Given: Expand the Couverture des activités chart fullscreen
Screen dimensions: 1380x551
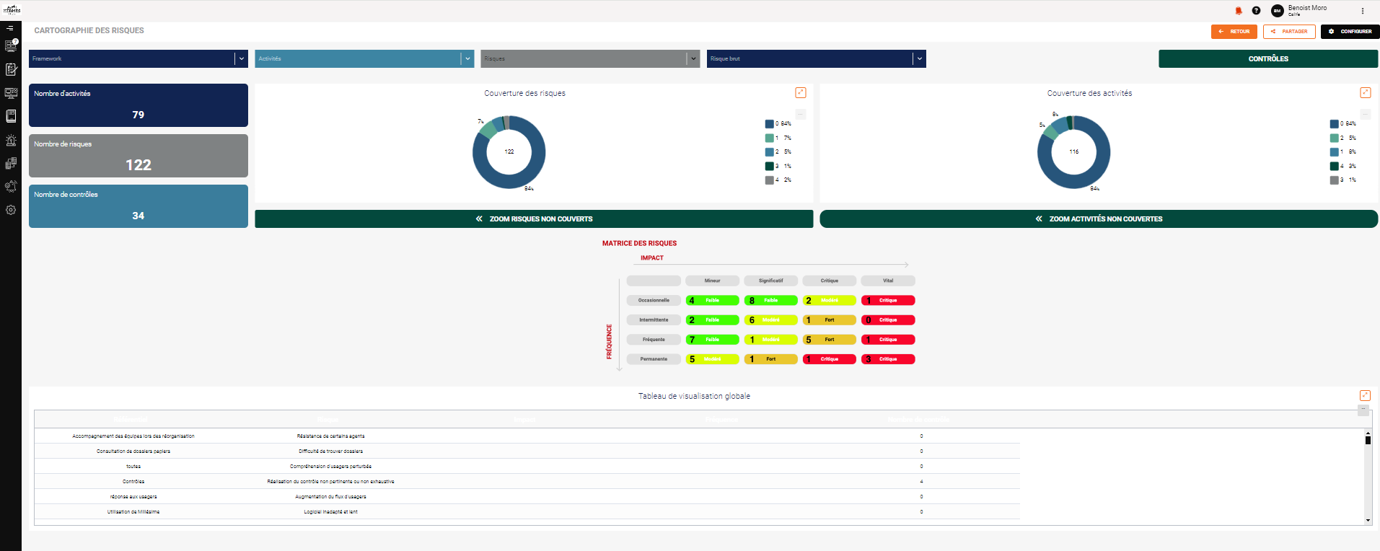Looking at the screenshot, I should (1366, 92).
